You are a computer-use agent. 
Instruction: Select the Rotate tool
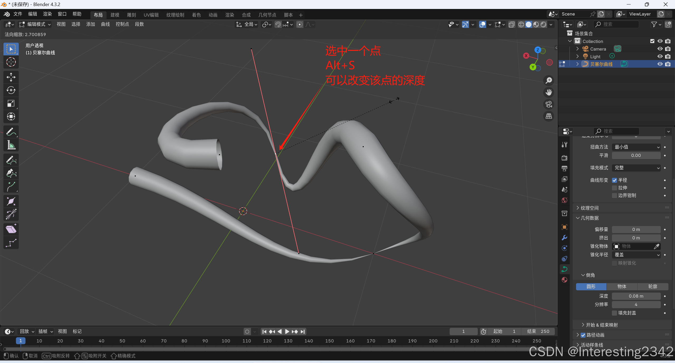click(11, 90)
